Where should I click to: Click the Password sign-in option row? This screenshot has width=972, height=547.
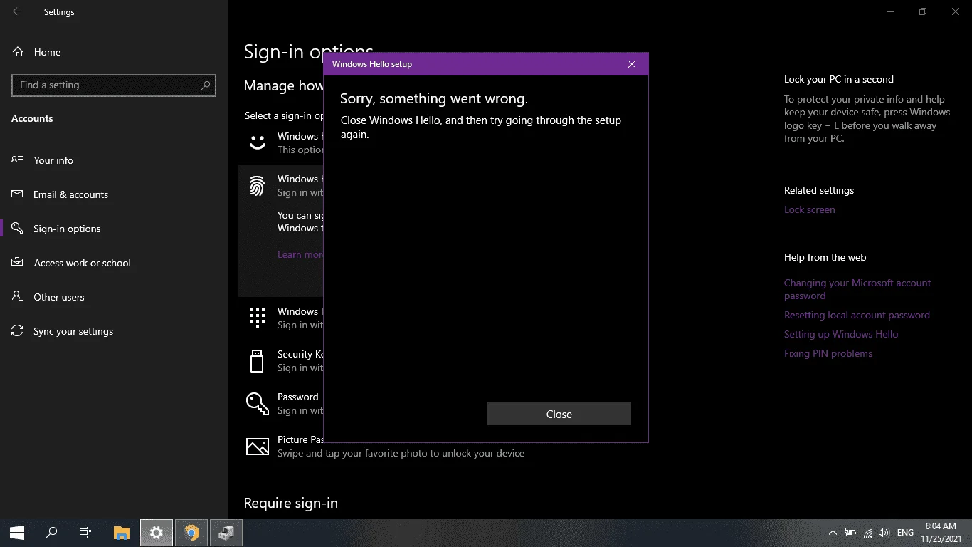[x=283, y=404]
